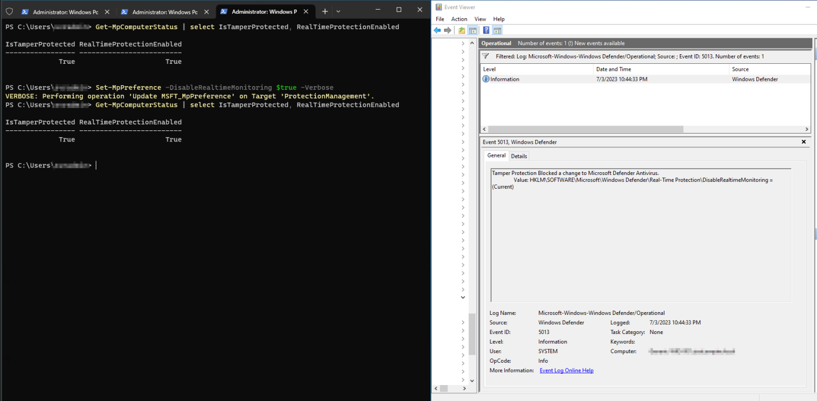
Task: Toggle the Show/Hide Action Pane icon
Action: pos(497,30)
